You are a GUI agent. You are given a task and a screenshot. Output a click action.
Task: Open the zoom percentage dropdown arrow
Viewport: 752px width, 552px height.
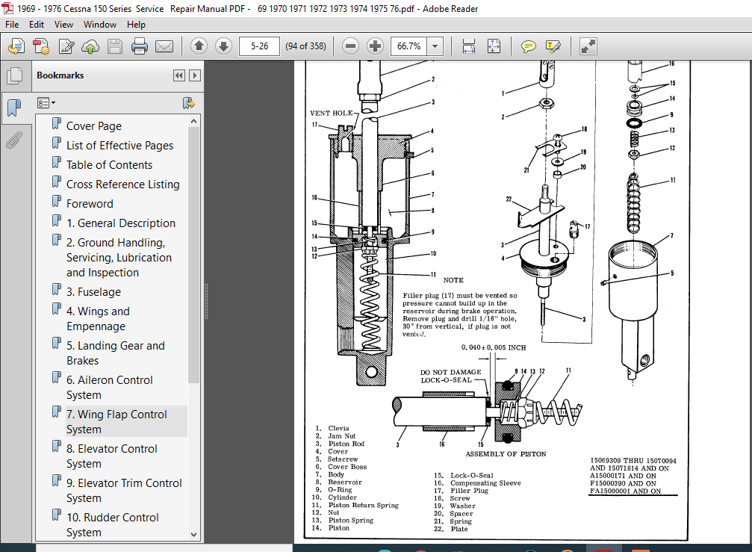coord(435,46)
